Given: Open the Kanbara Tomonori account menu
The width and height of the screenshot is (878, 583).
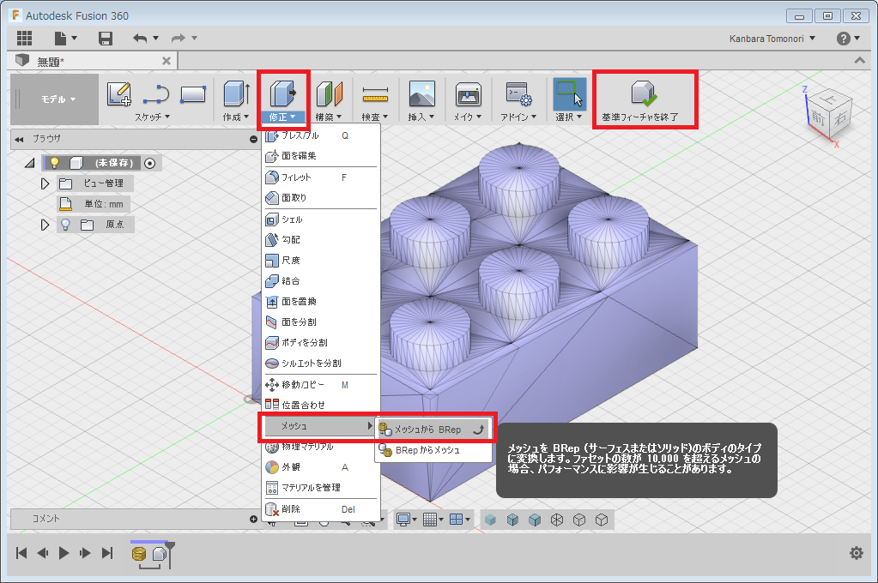Looking at the screenshot, I should tap(772, 39).
